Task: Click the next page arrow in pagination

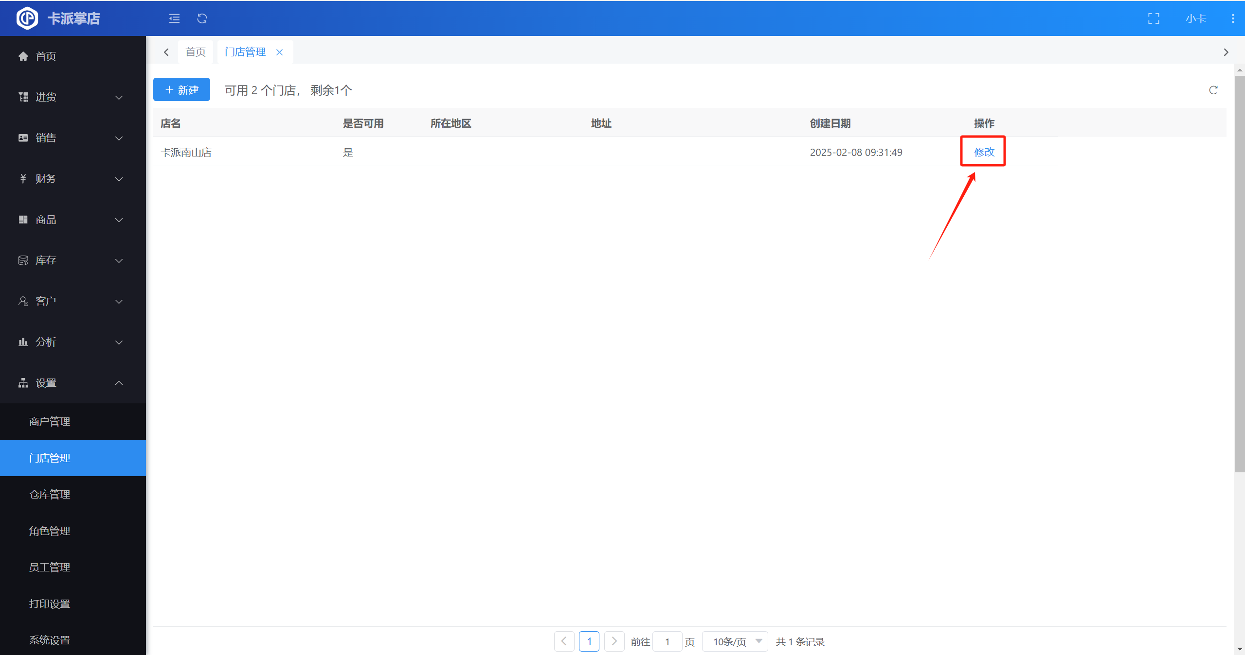Action: click(614, 641)
